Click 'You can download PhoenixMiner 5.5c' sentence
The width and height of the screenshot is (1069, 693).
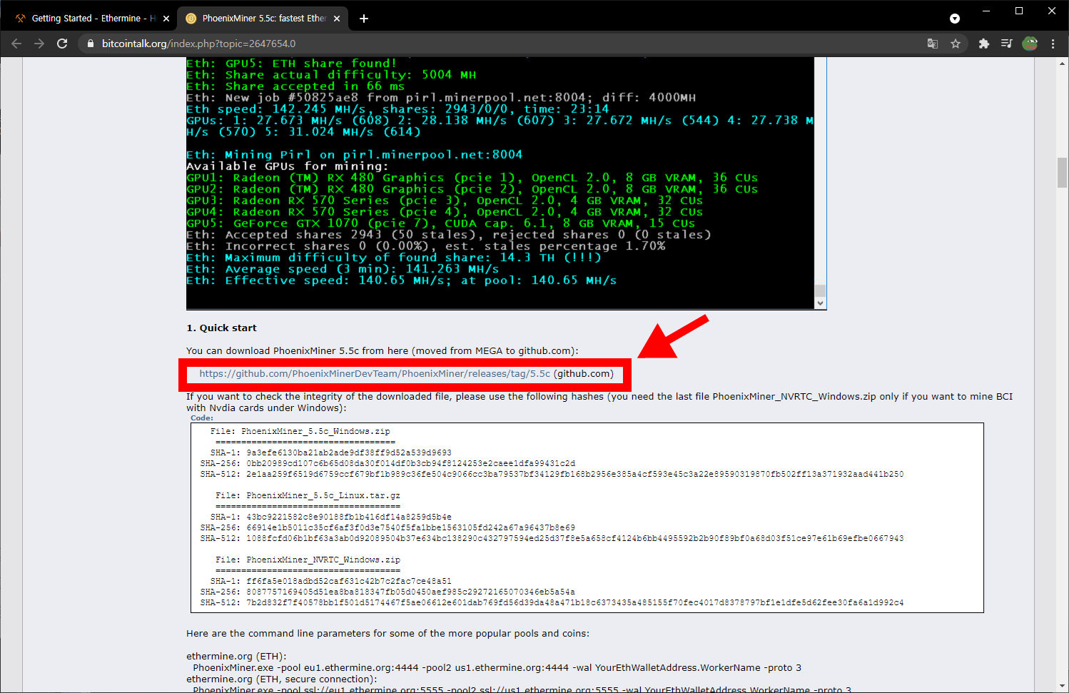[x=382, y=350]
